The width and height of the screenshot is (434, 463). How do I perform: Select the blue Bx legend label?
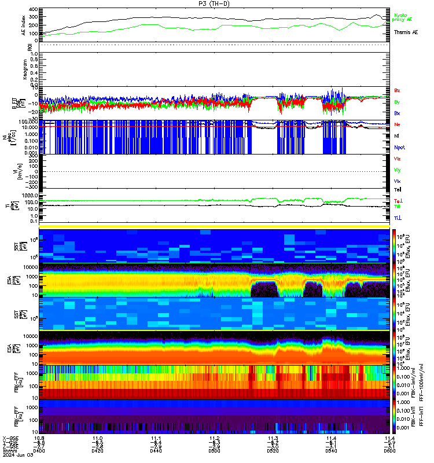pos(397,113)
